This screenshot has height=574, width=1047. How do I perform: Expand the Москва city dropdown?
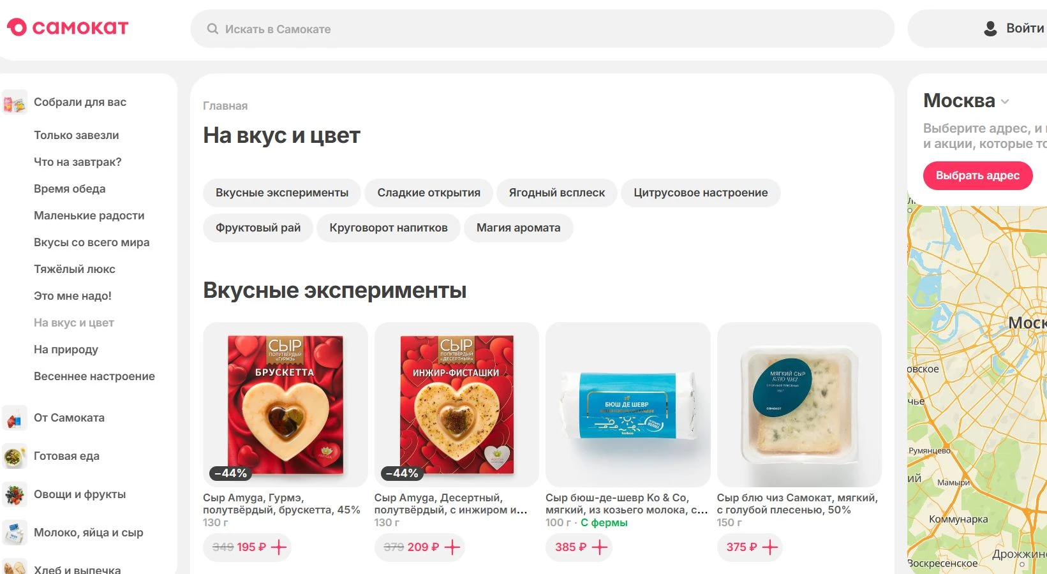click(x=1005, y=101)
